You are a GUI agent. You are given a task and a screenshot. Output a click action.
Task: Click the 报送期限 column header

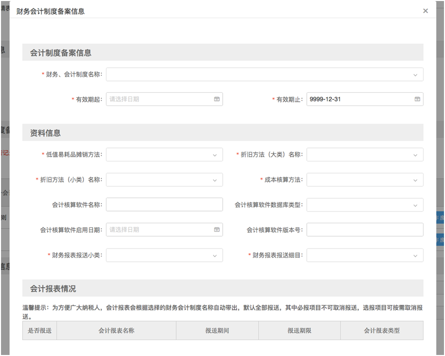click(x=300, y=331)
